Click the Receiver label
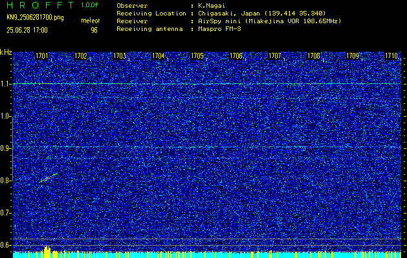The image size is (407, 258). point(132,21)
